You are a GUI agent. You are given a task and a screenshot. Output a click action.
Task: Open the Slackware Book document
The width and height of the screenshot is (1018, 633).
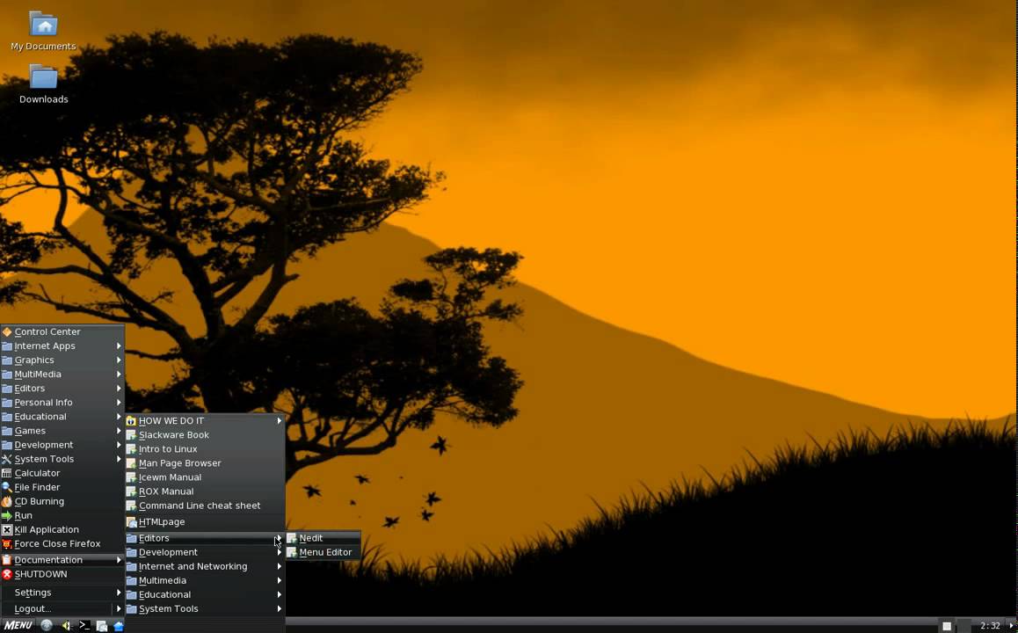[x=205, y=435]
